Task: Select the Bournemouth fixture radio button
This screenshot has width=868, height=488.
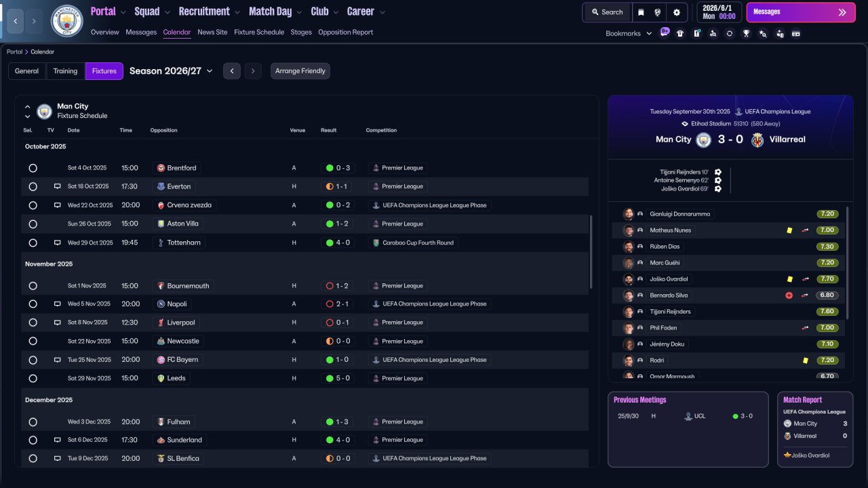Action: [x=33, y=286]
